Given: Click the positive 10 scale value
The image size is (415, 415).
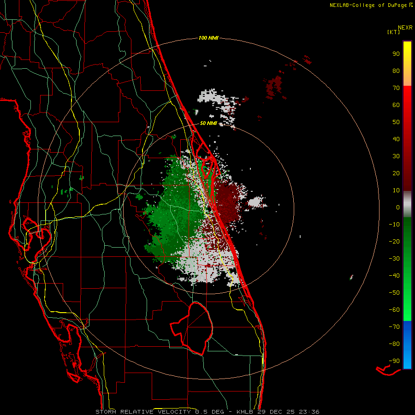Looking at the screenshot, I should [396, 190].
